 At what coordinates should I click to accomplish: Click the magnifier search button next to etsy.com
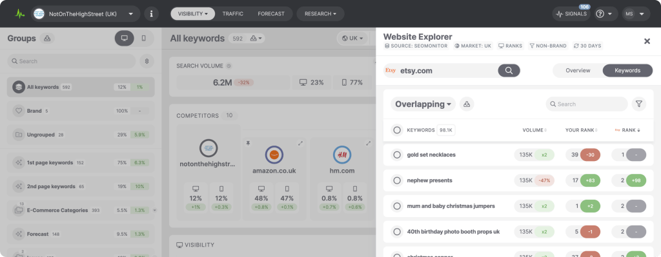tap(509, 71)
